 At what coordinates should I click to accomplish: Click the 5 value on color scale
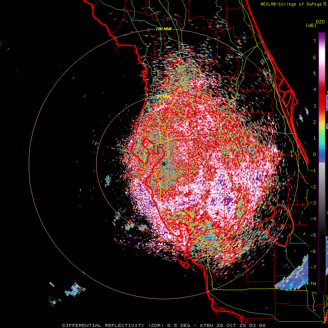(315, 73)
